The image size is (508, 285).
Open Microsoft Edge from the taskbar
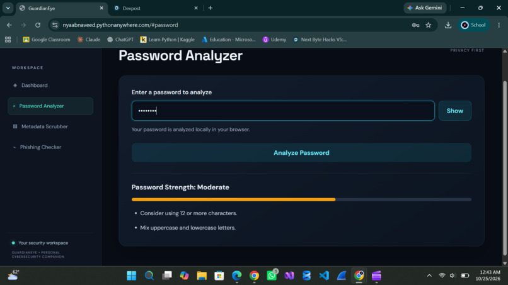tap(237, 276)
